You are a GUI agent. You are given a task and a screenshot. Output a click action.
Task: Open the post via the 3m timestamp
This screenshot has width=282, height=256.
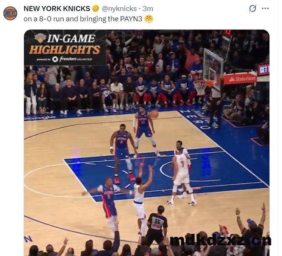pyautogui.click(x=148, y=9)
